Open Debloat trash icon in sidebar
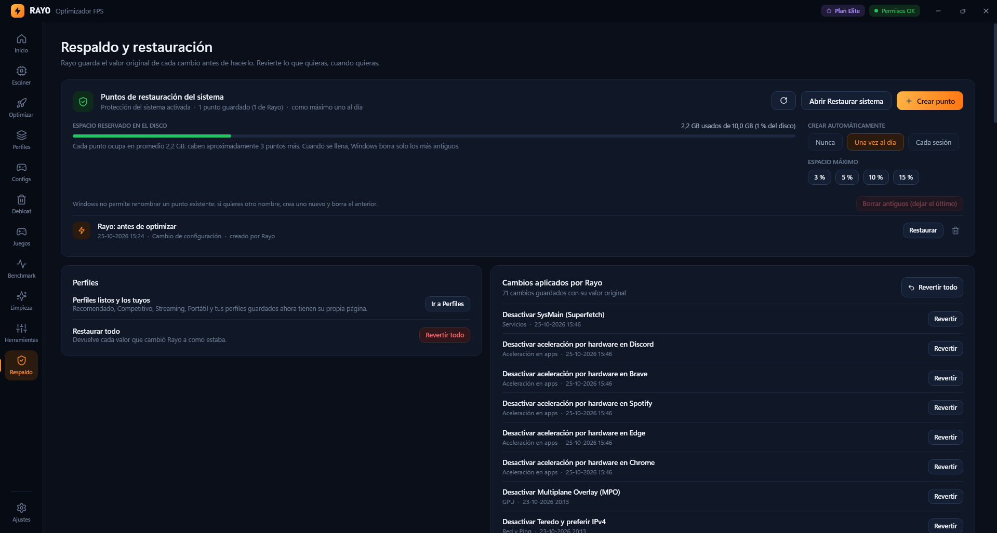Image resolution: width=997 pixels, height=533 pixels. click(21, 200)
